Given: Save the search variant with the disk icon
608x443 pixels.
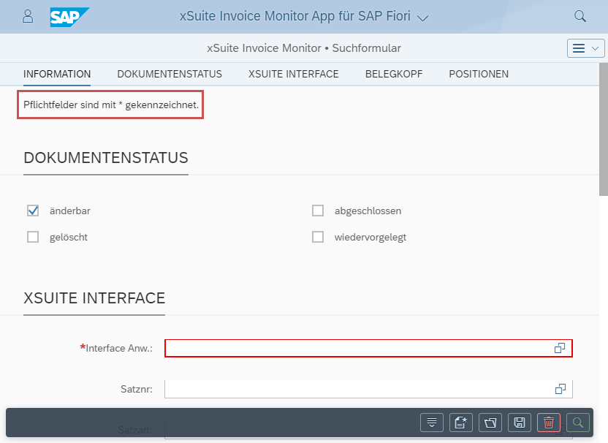Looking at the screenshot, I should click(519, 423).
